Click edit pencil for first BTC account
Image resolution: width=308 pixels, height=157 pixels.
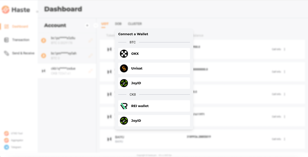[x=91, y=40]
